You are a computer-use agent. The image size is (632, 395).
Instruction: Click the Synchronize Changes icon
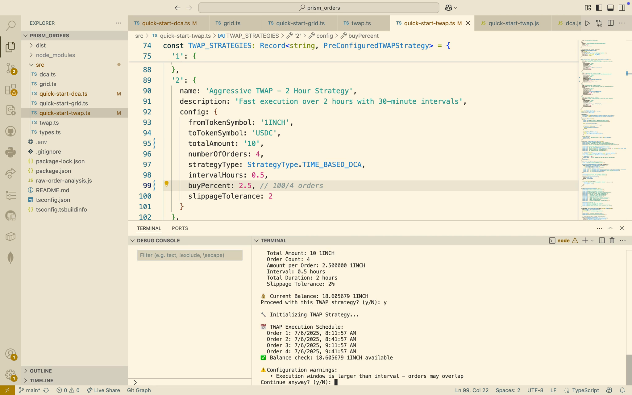pyautogui.click(x=46, y=390)
